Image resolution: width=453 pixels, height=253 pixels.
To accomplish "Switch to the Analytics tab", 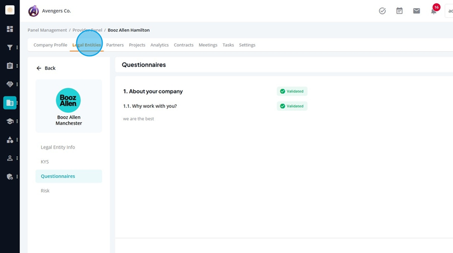I will pyautogui.click(x=160, y=45).
